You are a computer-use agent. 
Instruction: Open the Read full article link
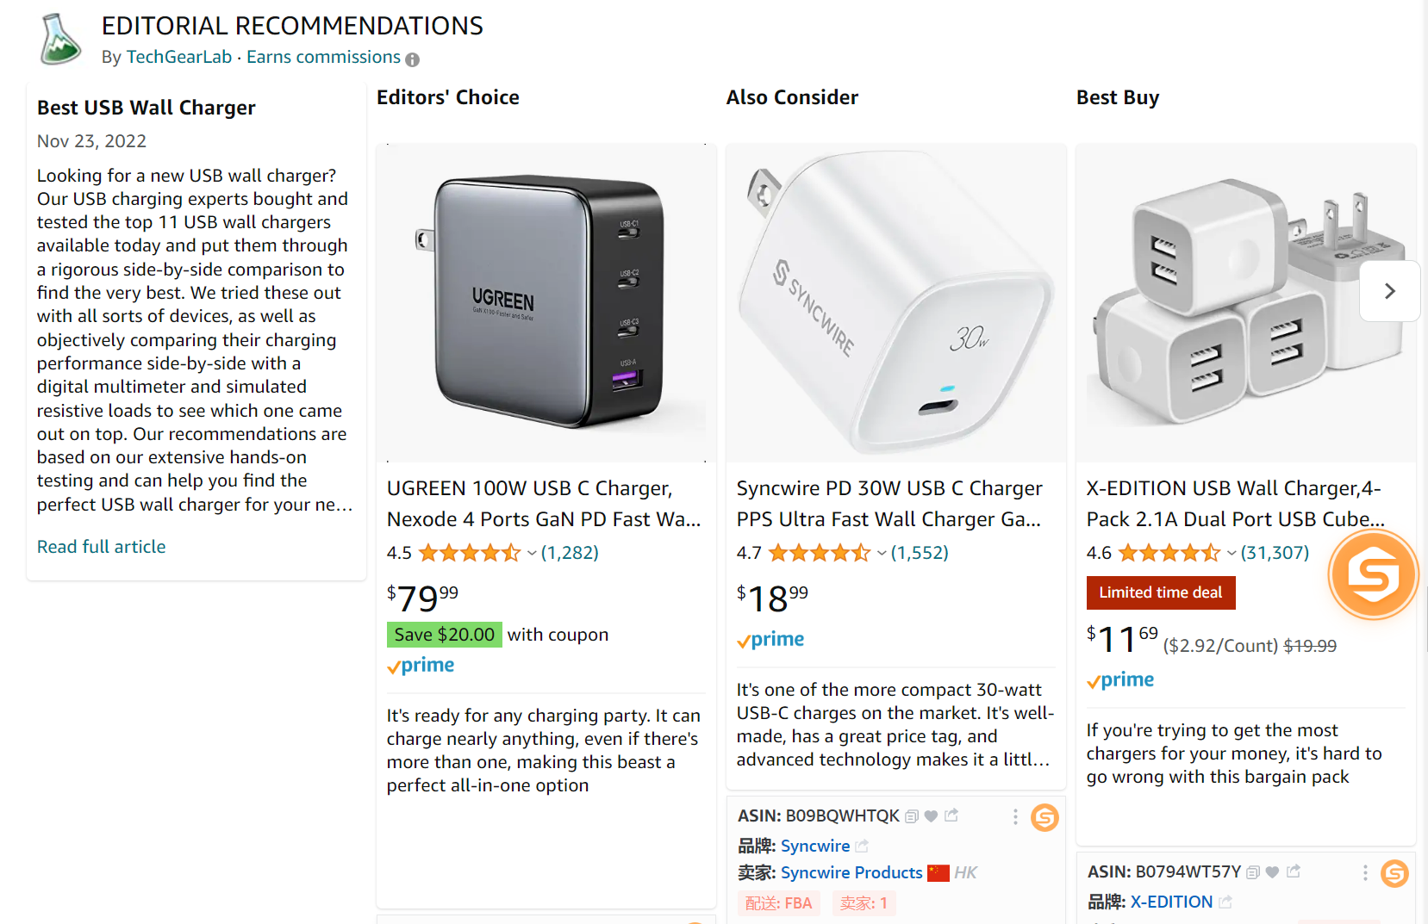[x=102, y=547]
